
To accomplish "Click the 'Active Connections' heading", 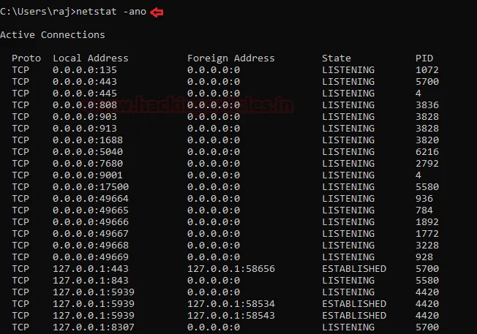I will click(x=53, y=35).
